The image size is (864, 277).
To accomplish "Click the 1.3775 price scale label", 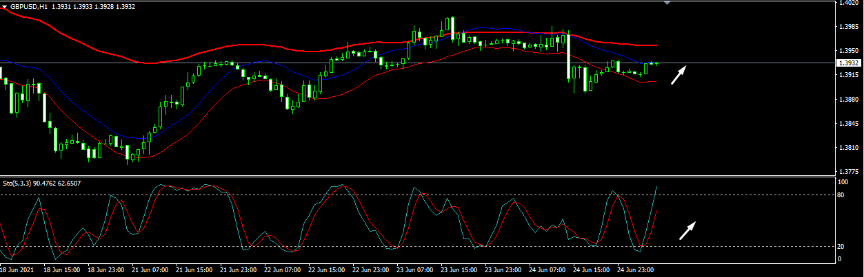I will click(x=847, y=172).
